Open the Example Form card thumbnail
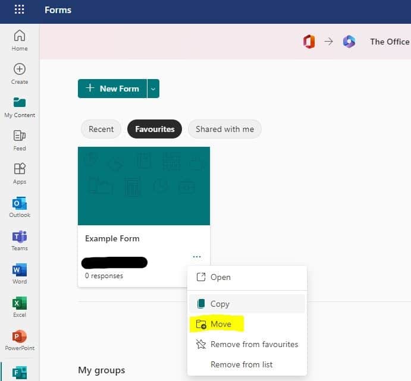This screenshot has width=411, height=381. coord(144,186)
